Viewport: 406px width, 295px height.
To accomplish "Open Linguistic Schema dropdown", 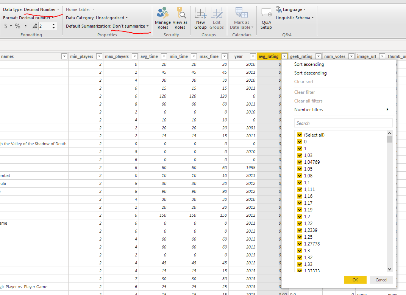I will (295, 18).
